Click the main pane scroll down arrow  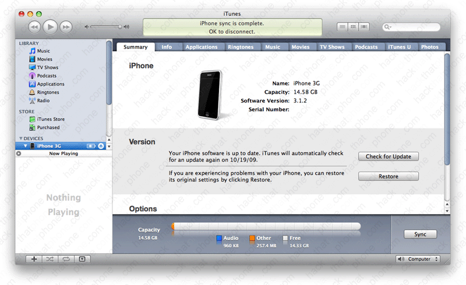tap(447, 211)
